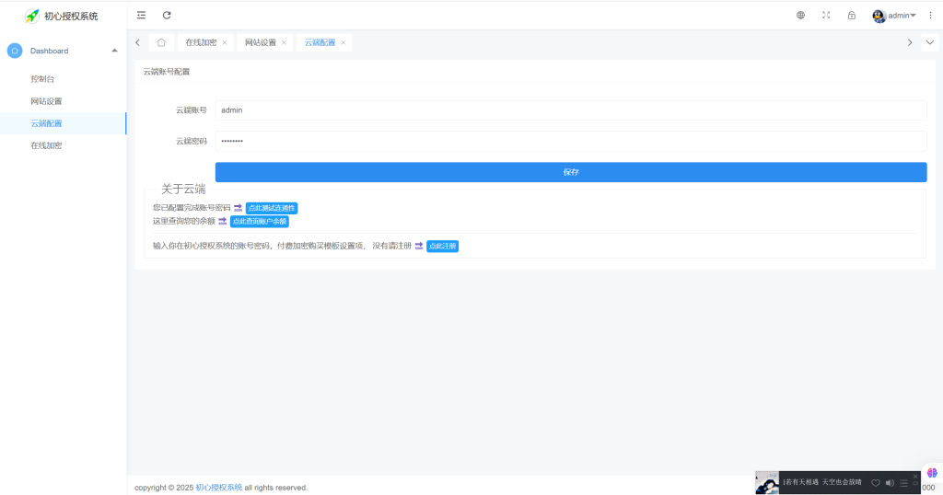Open the music player playlist icon
943x495 pixels.
click(x=903, y=482)
